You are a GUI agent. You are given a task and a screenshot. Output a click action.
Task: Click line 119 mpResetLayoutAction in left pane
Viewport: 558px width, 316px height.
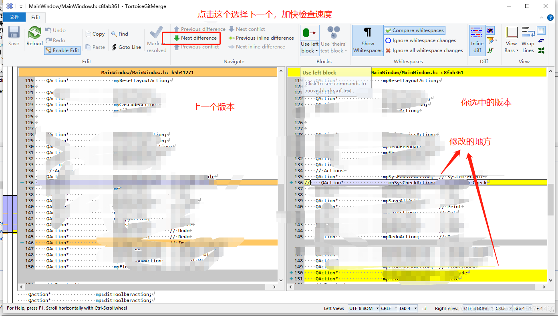[x=156, y=81]
